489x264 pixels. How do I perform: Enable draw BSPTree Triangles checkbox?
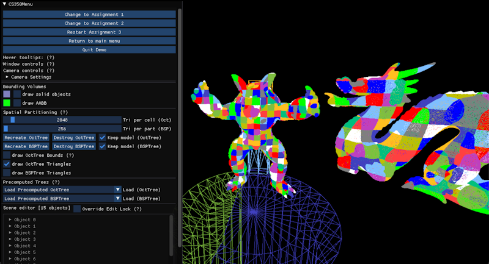click(7, 173)
